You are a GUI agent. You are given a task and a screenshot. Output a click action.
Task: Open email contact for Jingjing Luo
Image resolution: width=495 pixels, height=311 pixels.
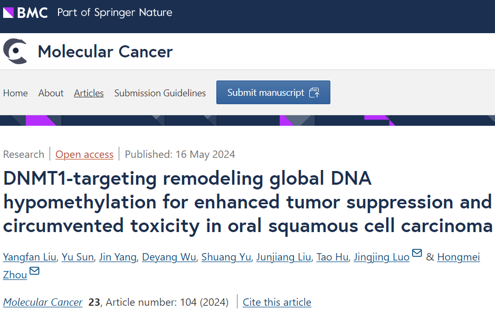point(416,254)
